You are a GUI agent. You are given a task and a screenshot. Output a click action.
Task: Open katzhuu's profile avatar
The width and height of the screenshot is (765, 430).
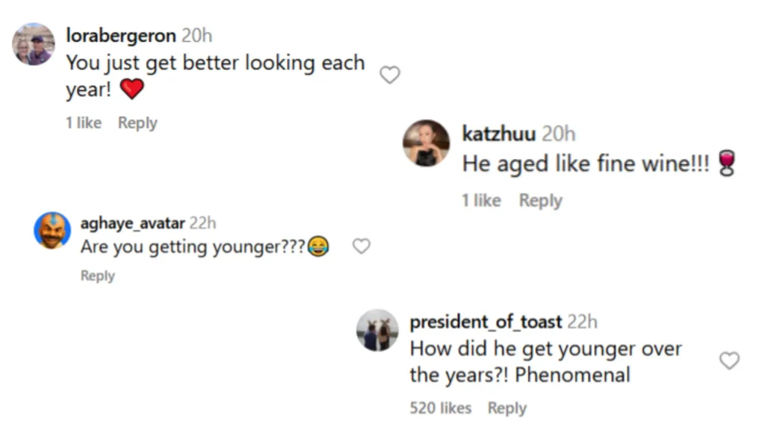427,143
